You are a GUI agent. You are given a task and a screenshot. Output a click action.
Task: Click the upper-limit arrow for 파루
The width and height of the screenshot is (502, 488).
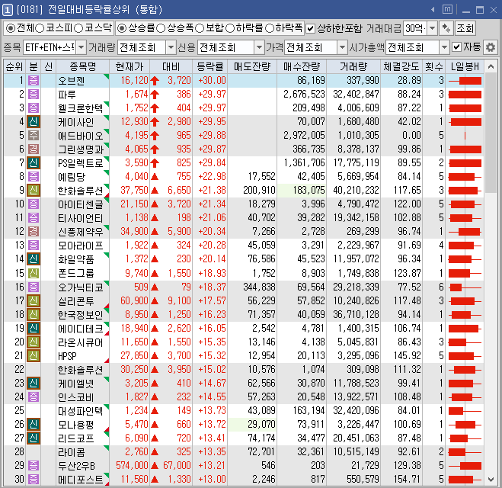point(155,95)
